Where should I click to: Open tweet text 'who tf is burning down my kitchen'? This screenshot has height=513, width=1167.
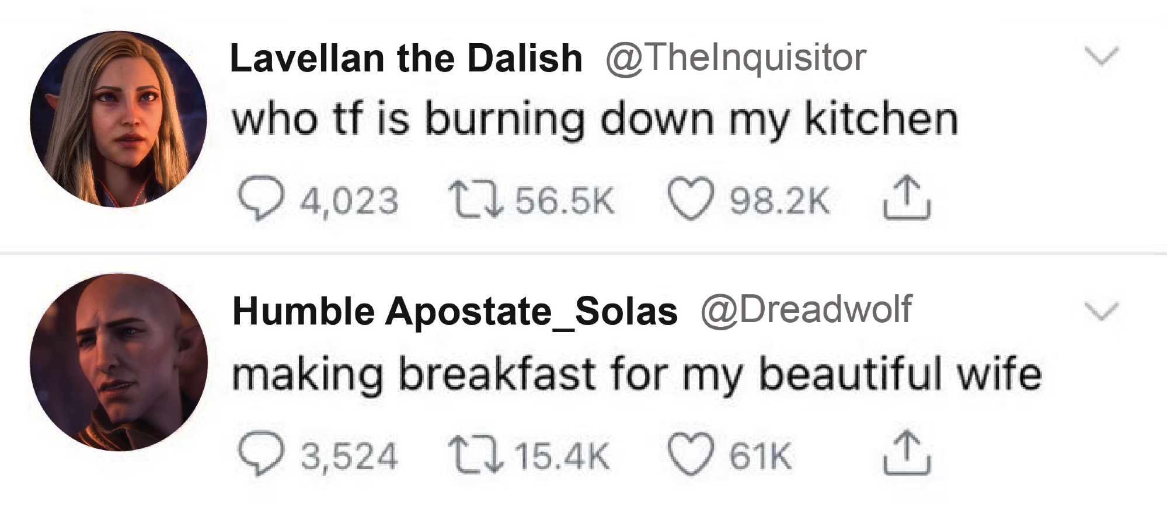pyautogui.click(x=594, y=120)
